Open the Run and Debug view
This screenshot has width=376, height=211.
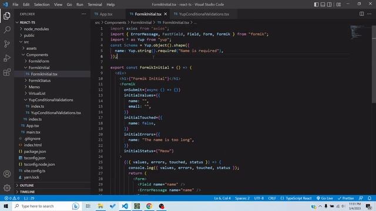(x=7, y=58)
